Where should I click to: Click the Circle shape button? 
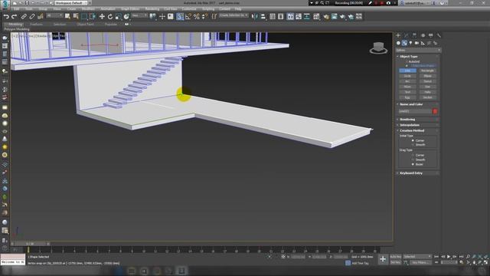coord(407,76)
